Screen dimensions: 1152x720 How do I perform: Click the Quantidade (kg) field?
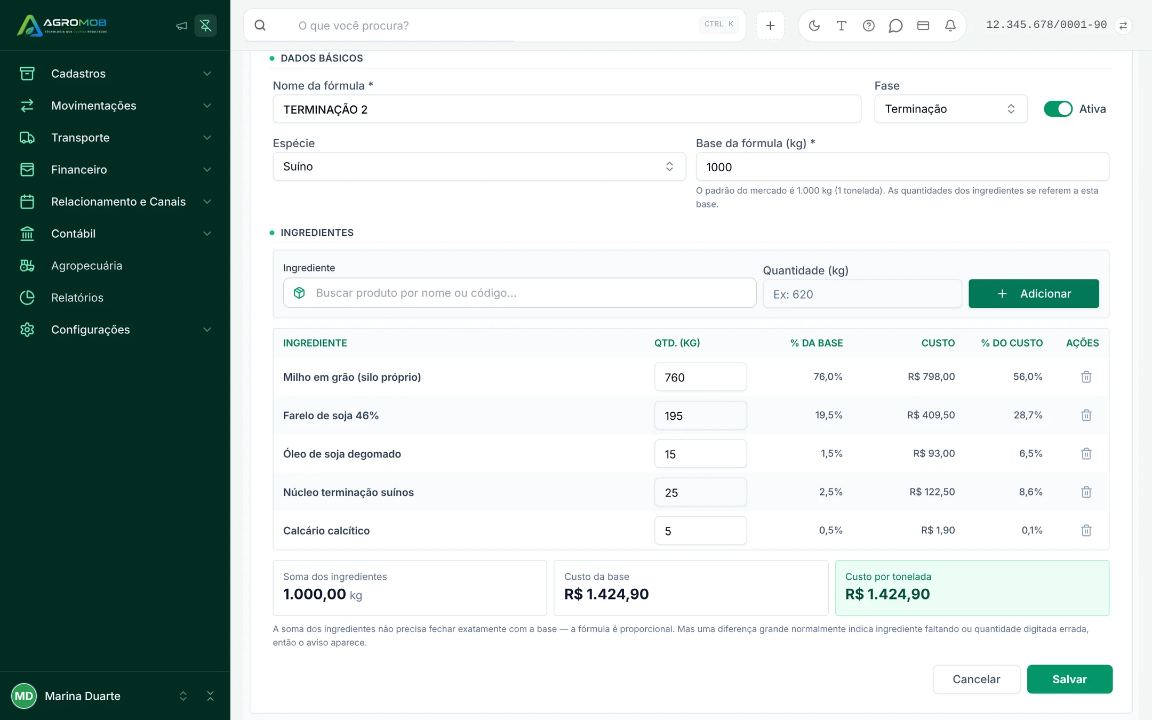click(862, 294)
